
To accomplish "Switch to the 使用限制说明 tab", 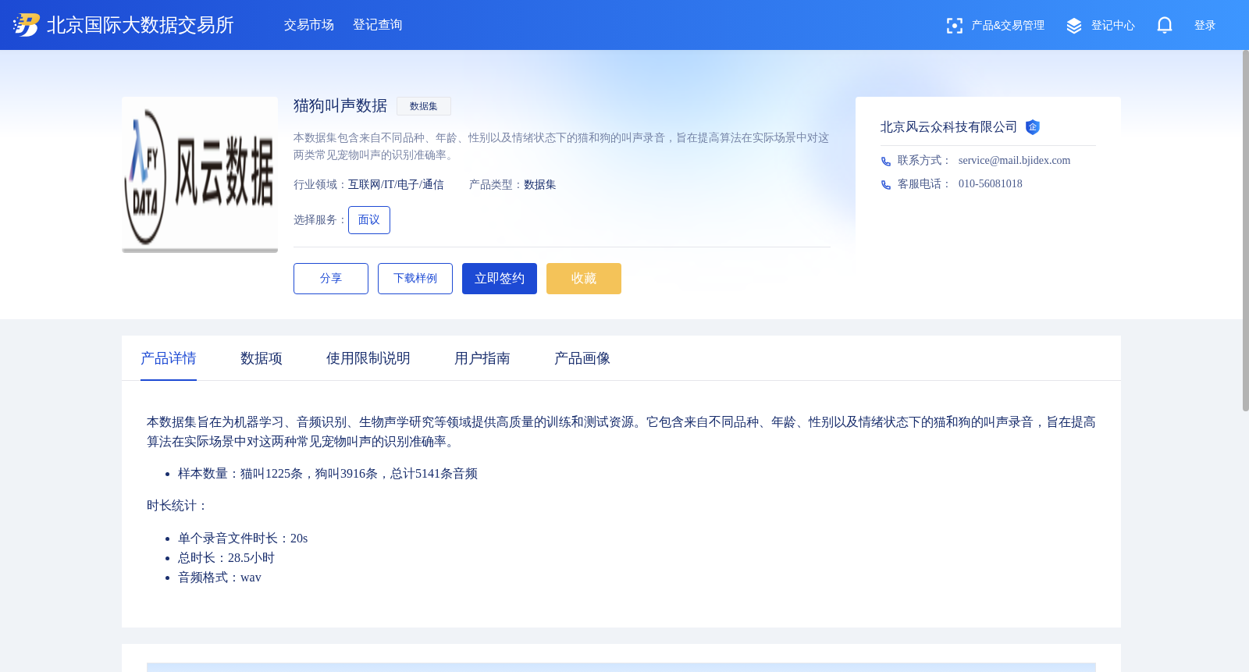I will 368,358.
